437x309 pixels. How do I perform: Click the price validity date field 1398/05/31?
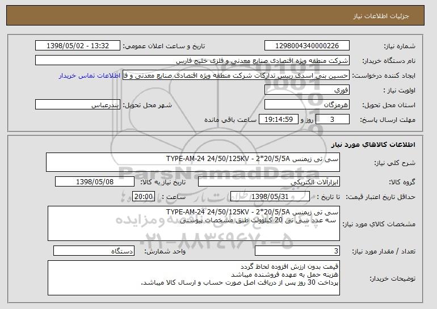click(x=270, y=197)
